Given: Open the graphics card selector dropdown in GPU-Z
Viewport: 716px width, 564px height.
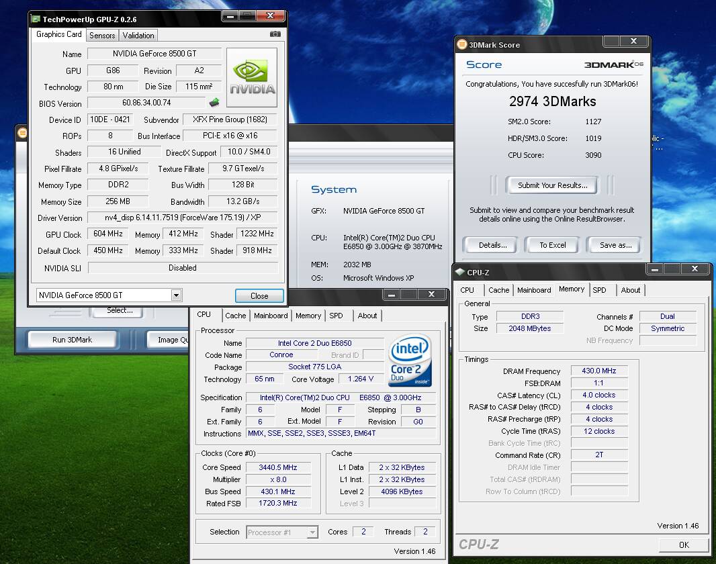Looking at the screenshot, I should (176, 295).
